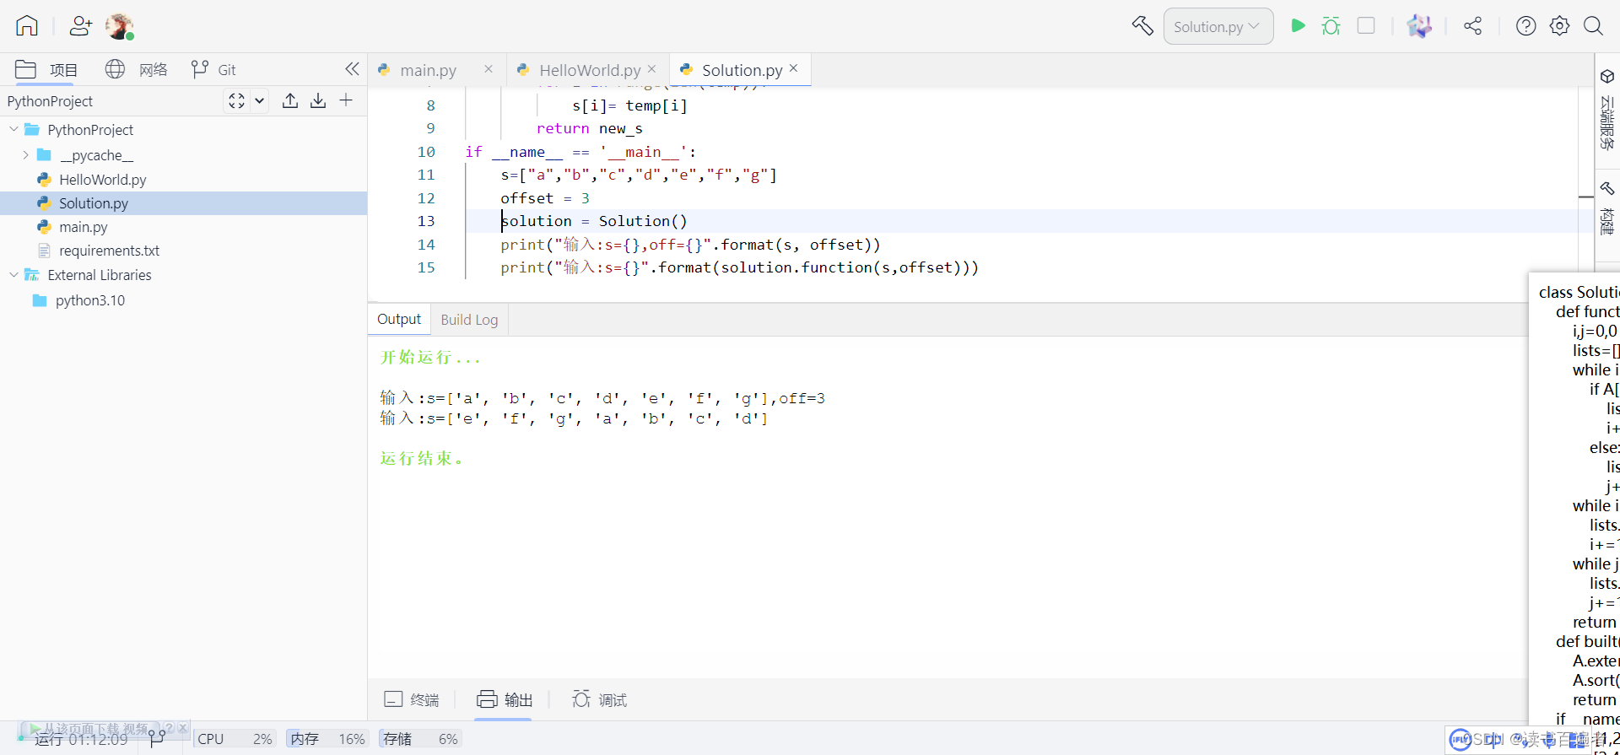Switch to the Build Log tab
Screen dimensions: 1620x755
point(469,320)
